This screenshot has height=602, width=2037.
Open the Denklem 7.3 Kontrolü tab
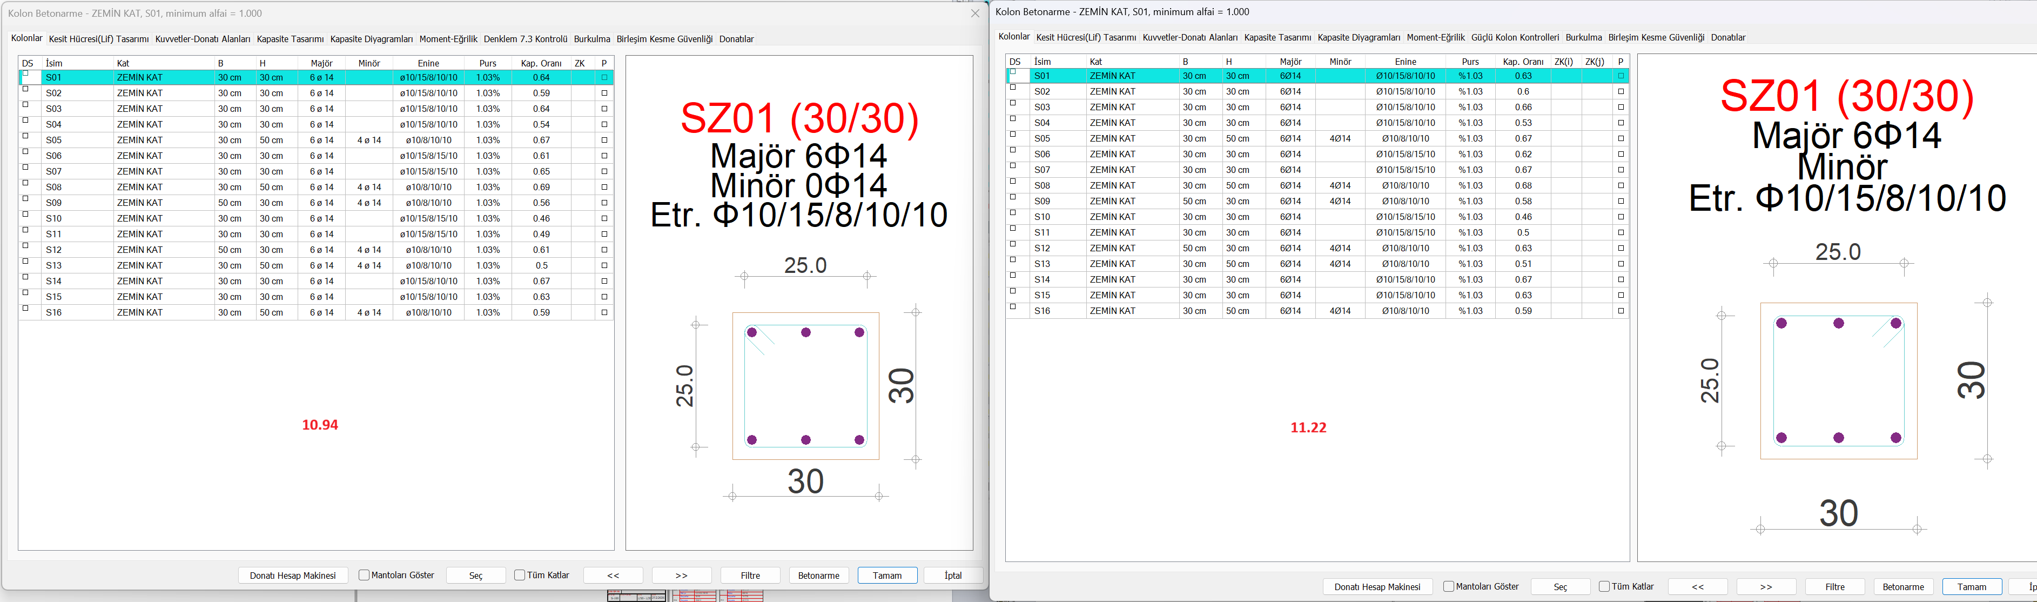click(x=525, y=39)
